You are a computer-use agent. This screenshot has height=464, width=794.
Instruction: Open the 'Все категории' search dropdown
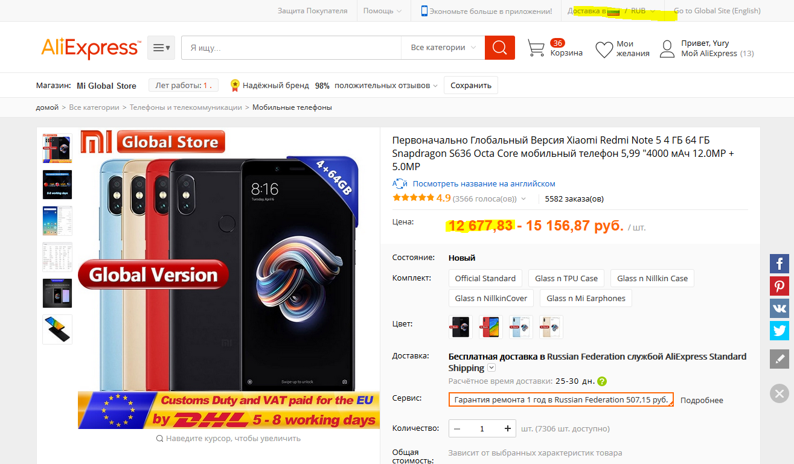click(443, 48)
